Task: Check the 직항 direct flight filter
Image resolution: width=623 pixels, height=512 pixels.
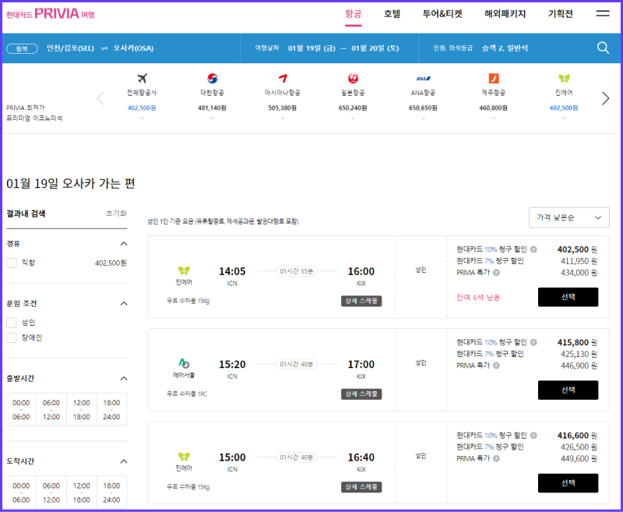Action: tap(12, 263)
